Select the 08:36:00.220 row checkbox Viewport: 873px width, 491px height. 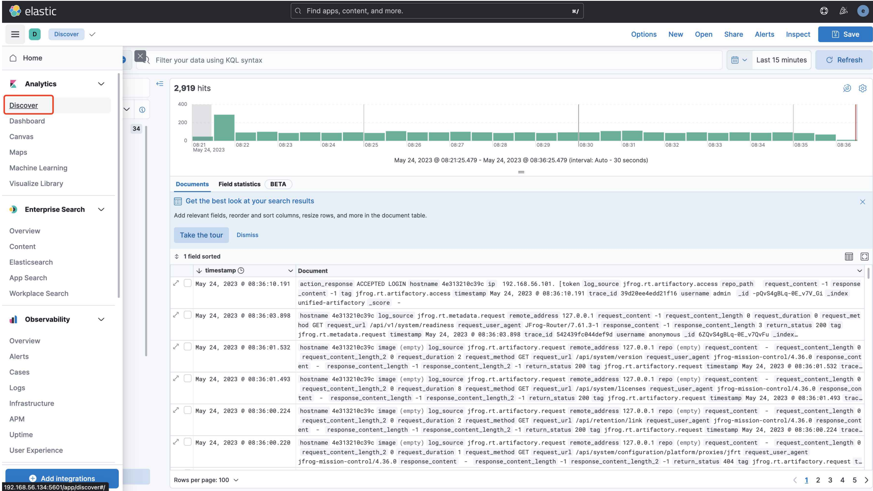coord(187,442)
